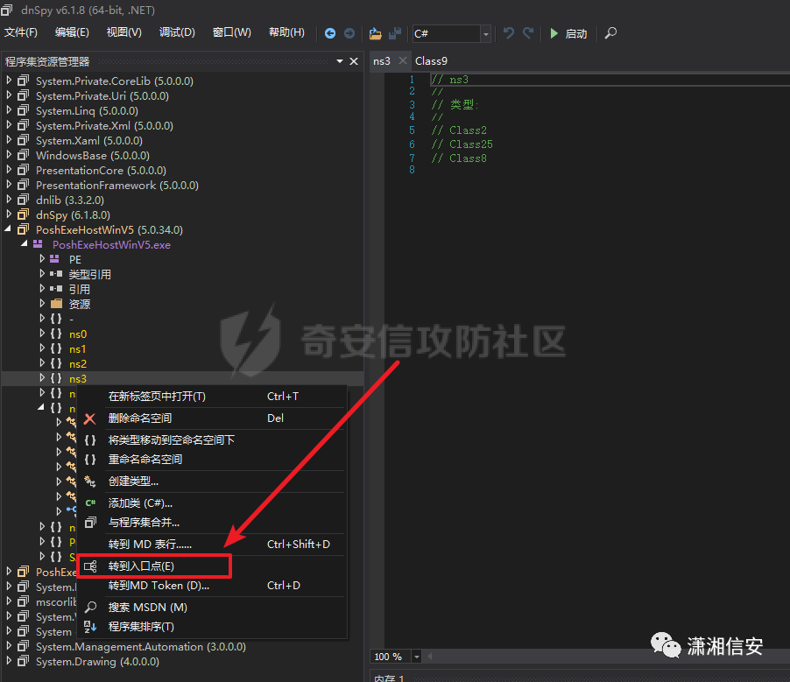Open the C# language dropdown
This screenshot has height=682, width=790.
[485, 34]
